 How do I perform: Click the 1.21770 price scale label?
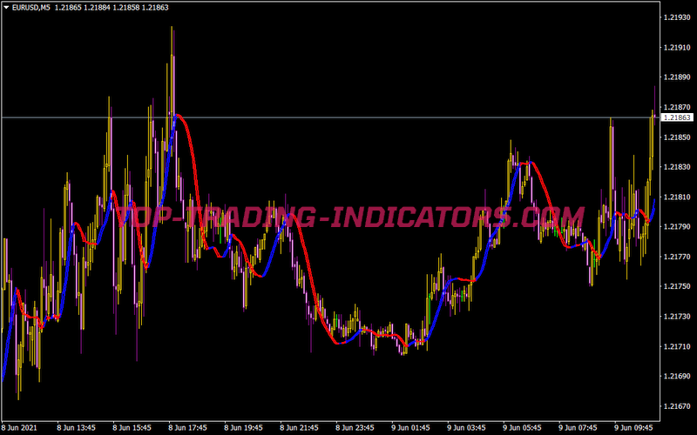[x=677, y=257]
